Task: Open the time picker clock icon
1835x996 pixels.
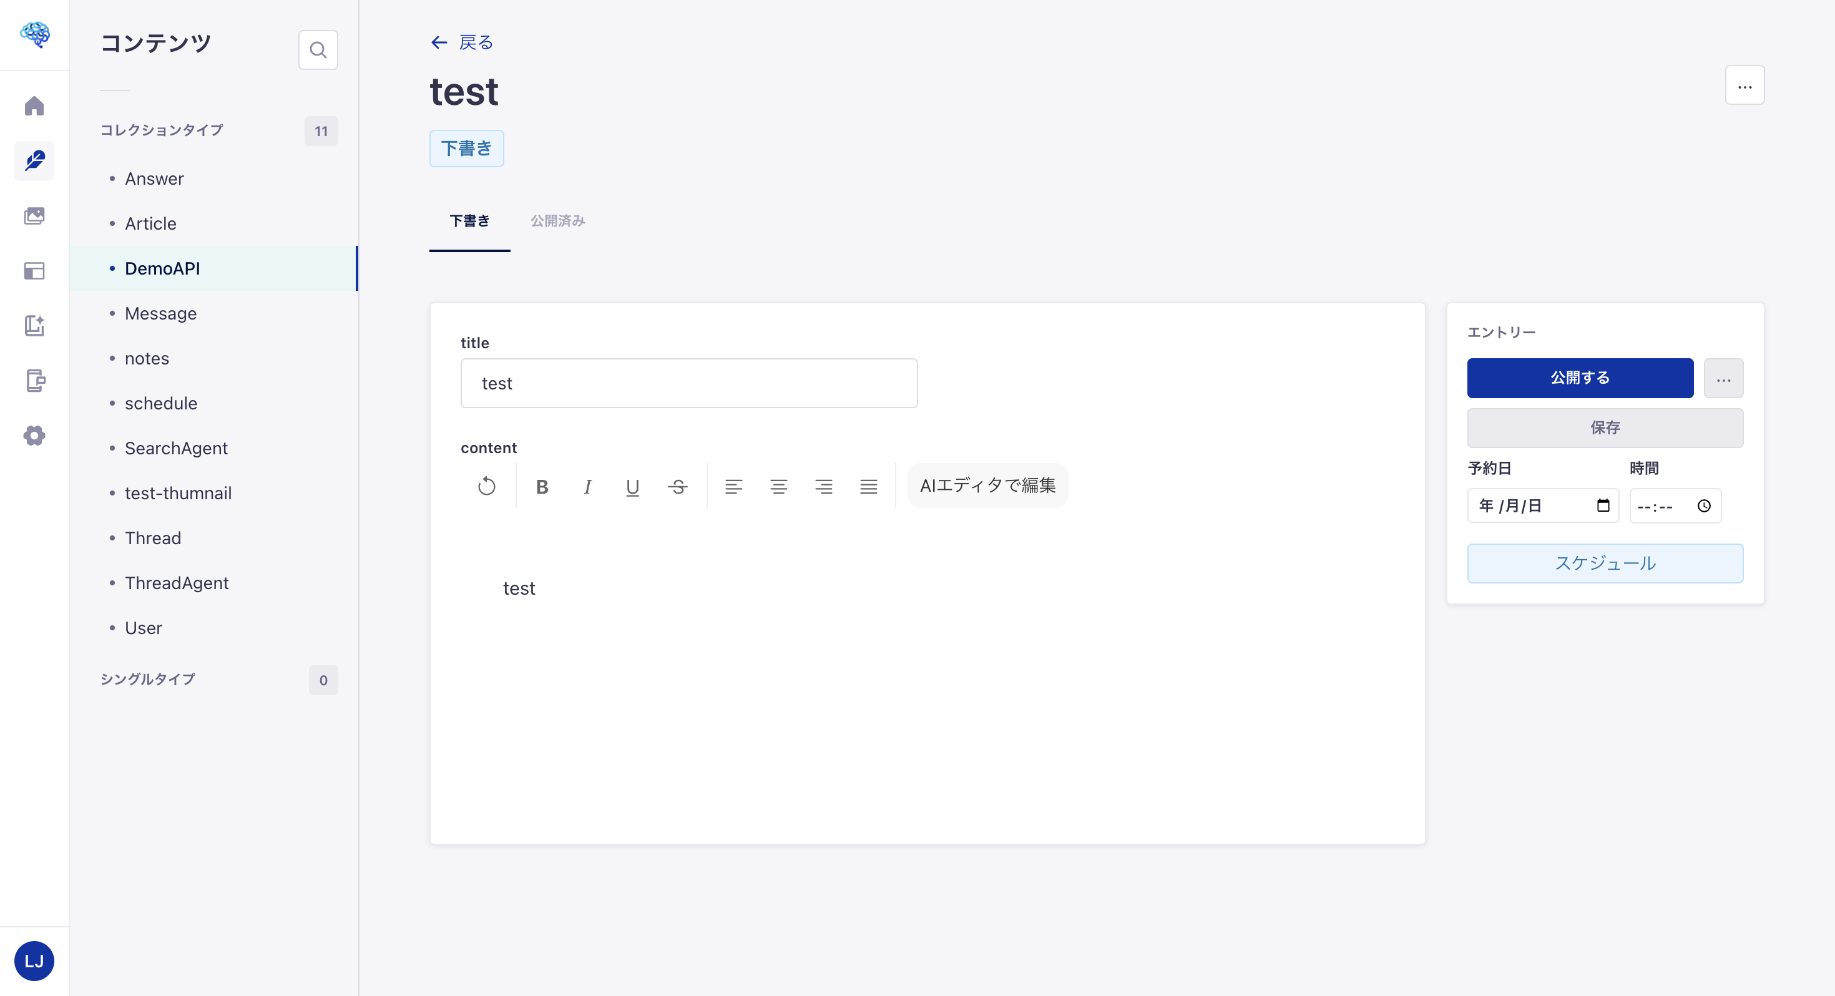Action: click(x=1704, y=506)
